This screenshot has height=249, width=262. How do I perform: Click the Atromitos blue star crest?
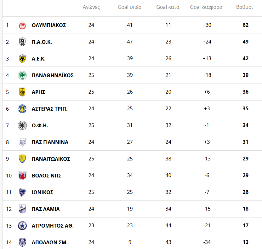[22, 226]
